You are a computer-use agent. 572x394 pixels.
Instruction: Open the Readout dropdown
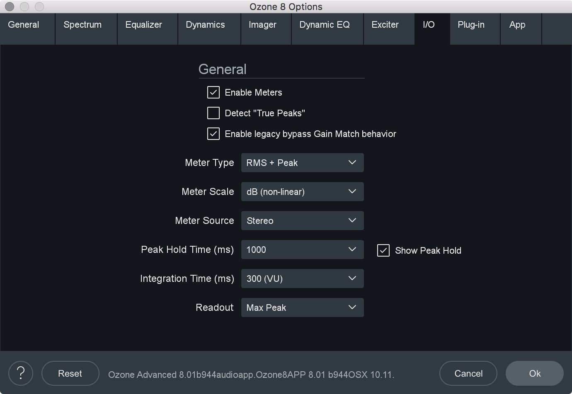303,308
